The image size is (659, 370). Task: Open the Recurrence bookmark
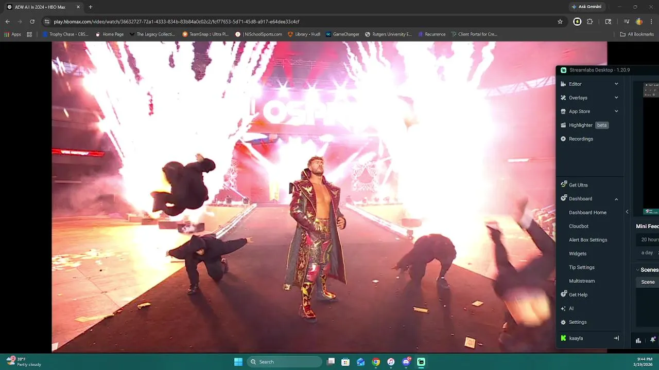[431, 34]
